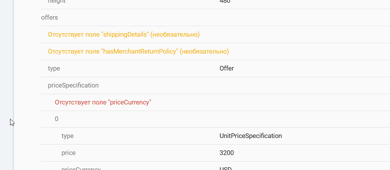
Task: Select the "price" property label
Action: pos(68,153)
